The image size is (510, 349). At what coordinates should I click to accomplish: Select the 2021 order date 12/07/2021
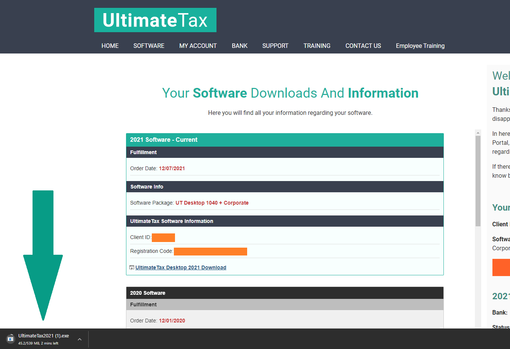pyautogui.click(x=172, y=168)
